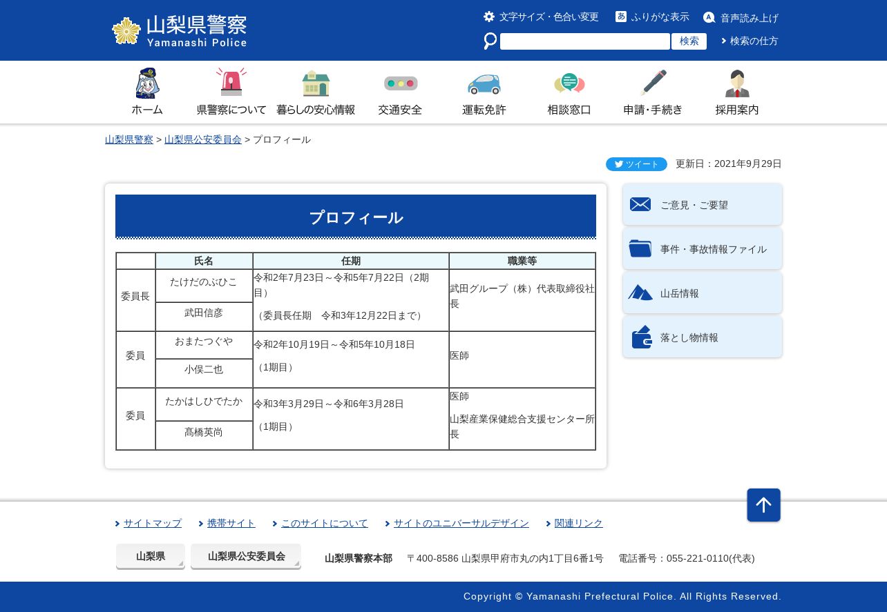Viewport: 887px width, 612px height.
Task: Click the mountain icon
Action: 640,293
